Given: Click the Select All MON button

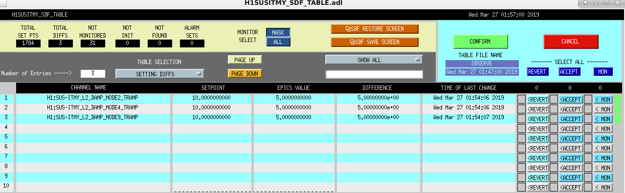Looking at the screenshot, I should (603, 72).
